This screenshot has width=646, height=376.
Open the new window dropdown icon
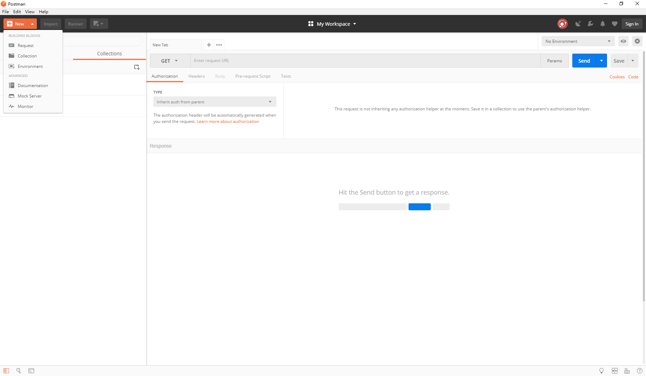[99, 24]
